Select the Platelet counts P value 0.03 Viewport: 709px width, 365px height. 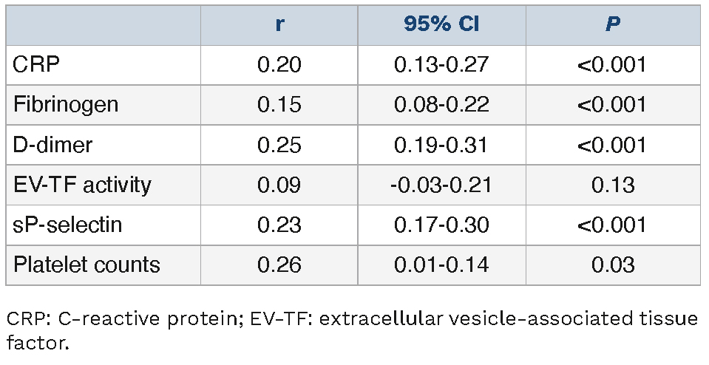612,264
